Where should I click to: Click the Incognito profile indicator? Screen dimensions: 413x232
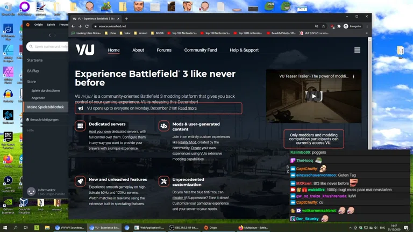tap(352, 26)
